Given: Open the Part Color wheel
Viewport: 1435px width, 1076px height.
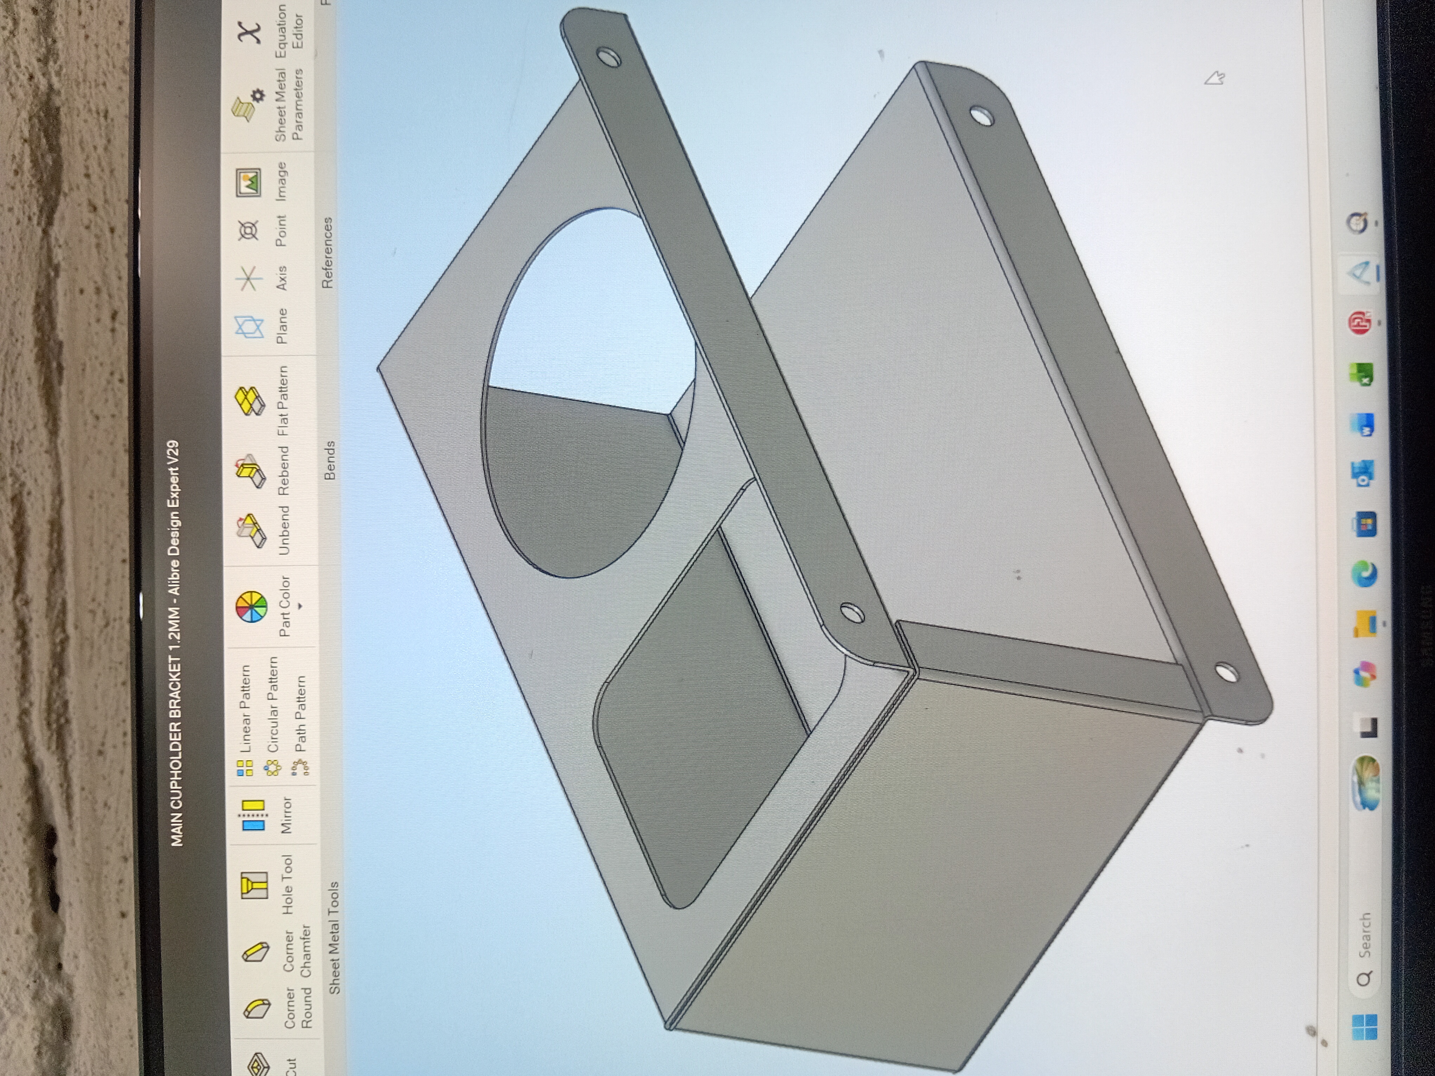Looking at the screenshot, I should 252,607.
